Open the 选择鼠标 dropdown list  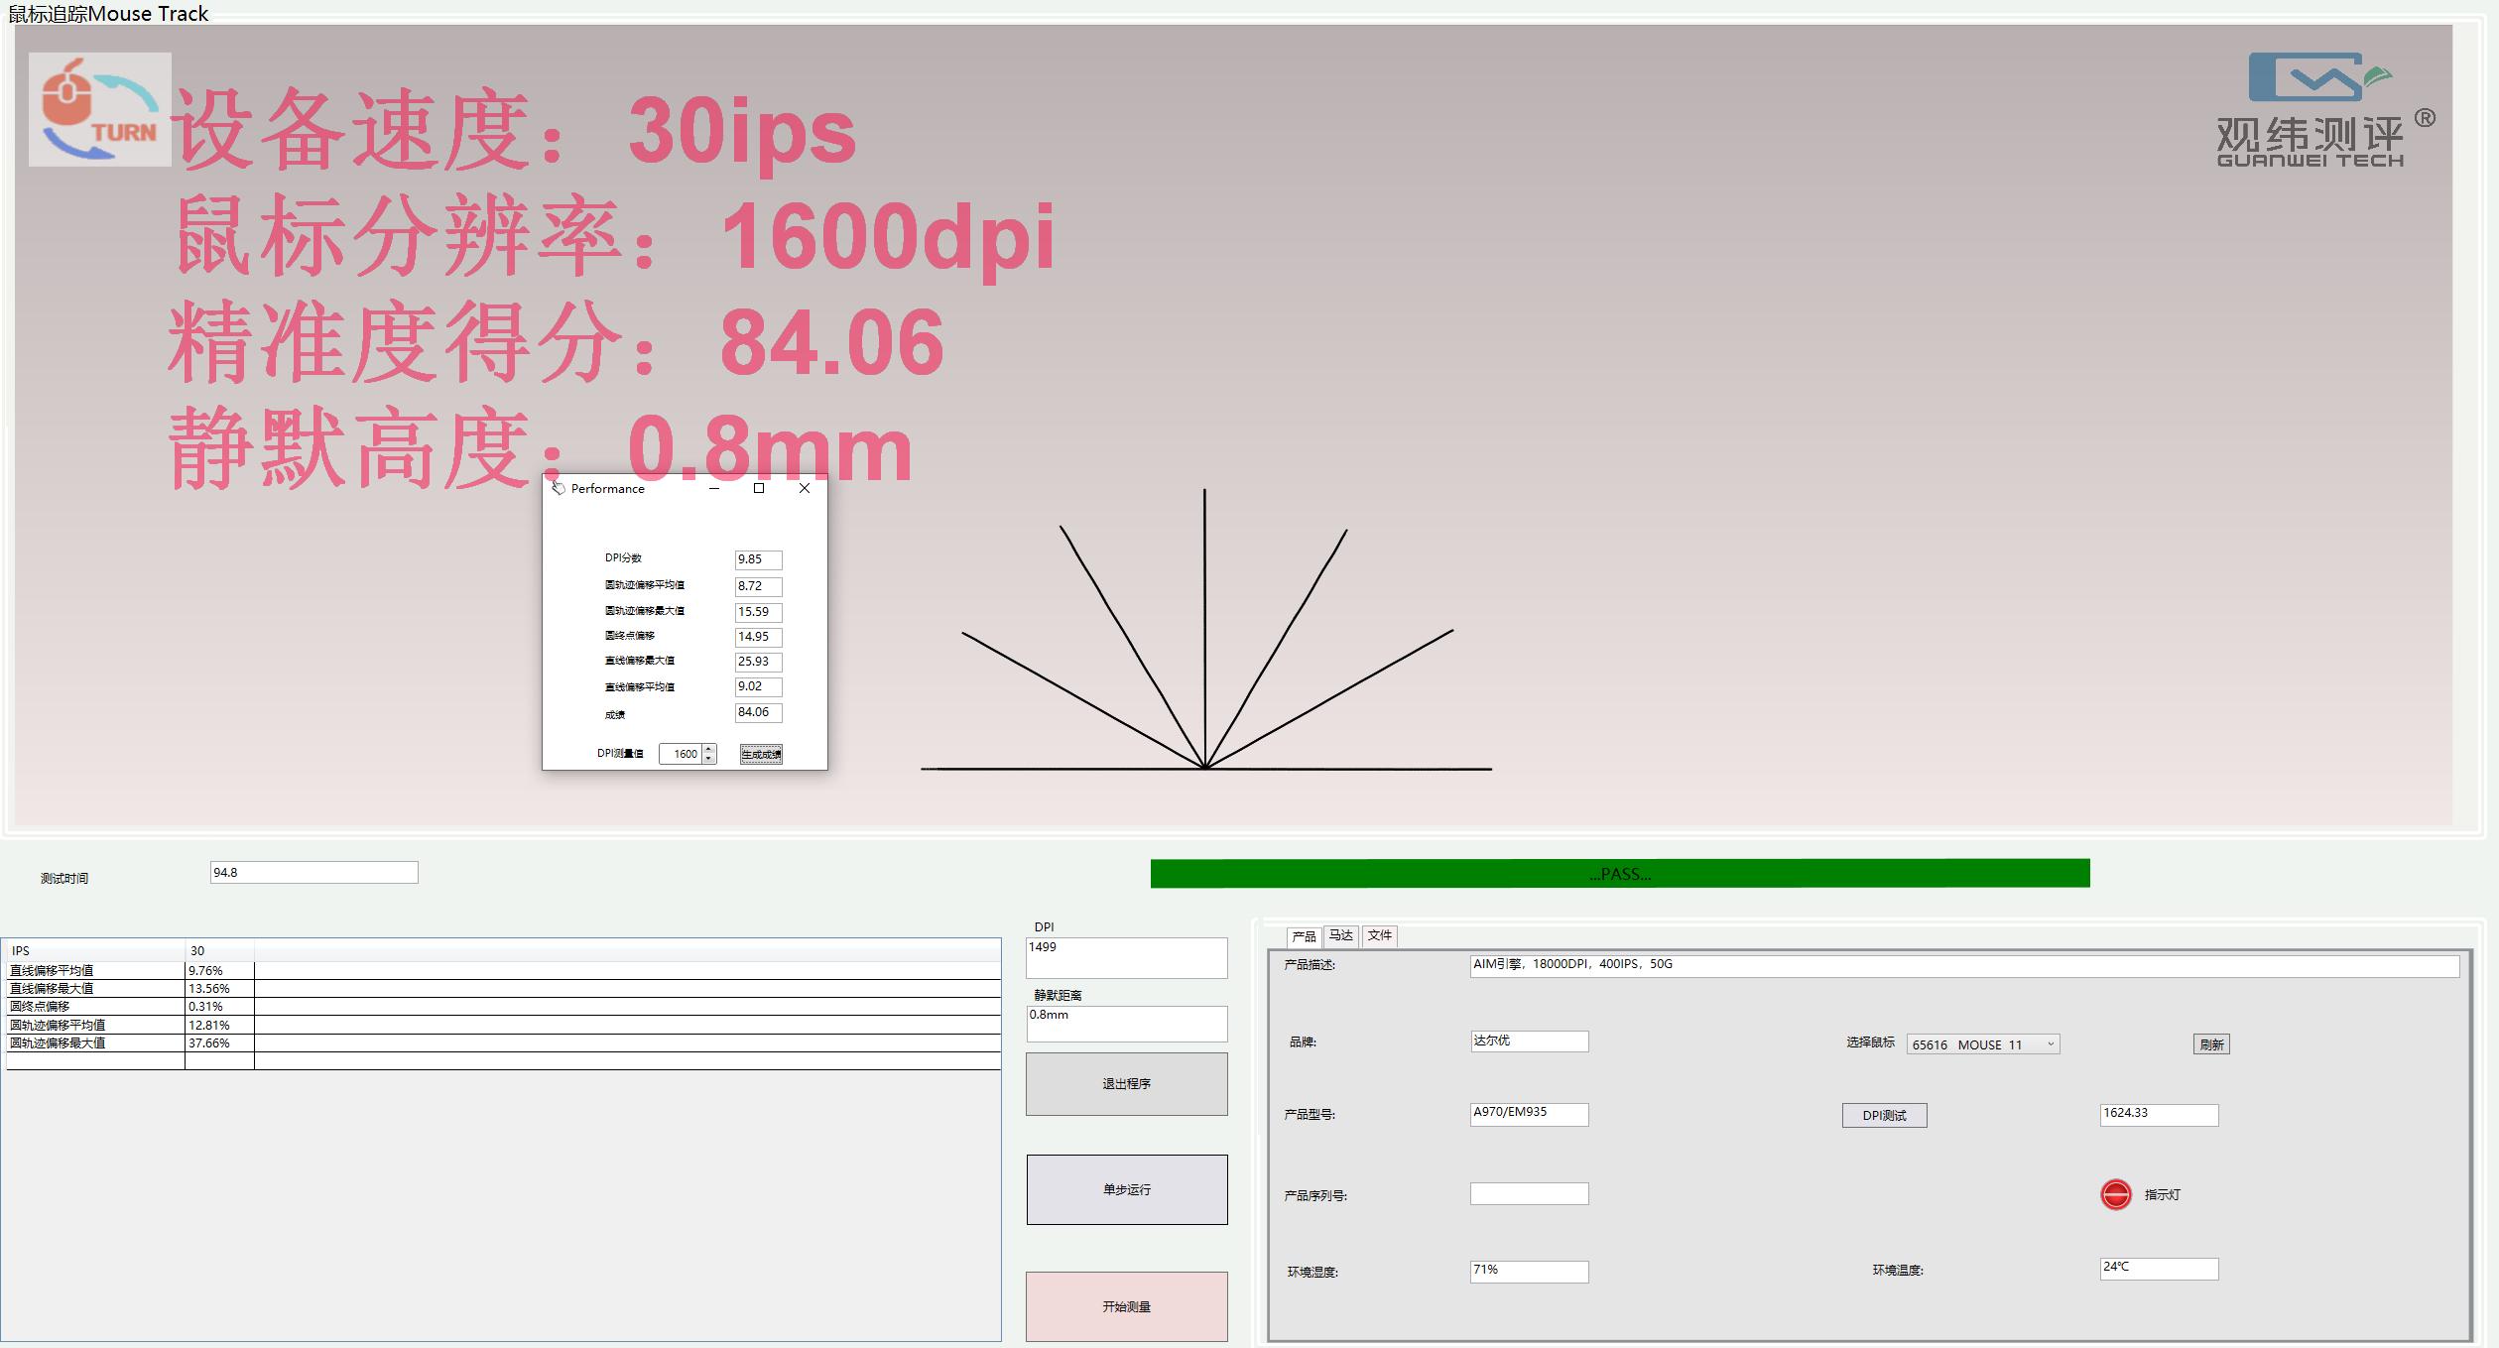point(2050,1044)
